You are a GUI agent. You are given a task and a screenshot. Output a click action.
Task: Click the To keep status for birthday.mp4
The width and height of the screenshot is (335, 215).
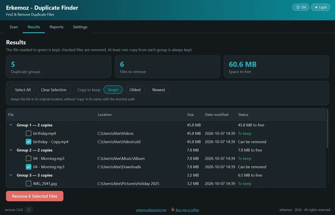[245, 133]
